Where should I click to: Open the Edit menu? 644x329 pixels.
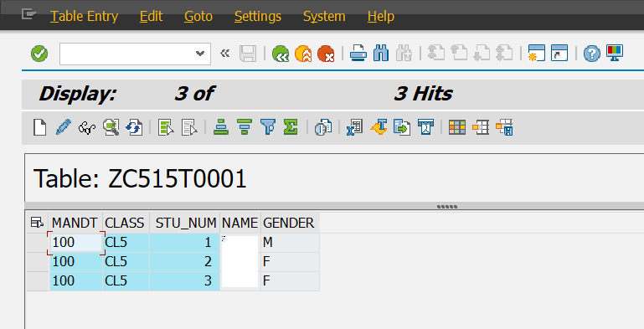coord(151,17)
